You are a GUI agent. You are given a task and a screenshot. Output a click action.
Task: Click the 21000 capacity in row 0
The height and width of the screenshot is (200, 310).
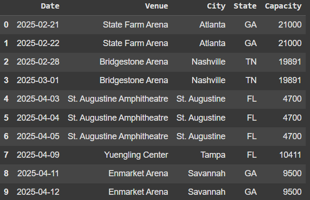click(290, 25)
